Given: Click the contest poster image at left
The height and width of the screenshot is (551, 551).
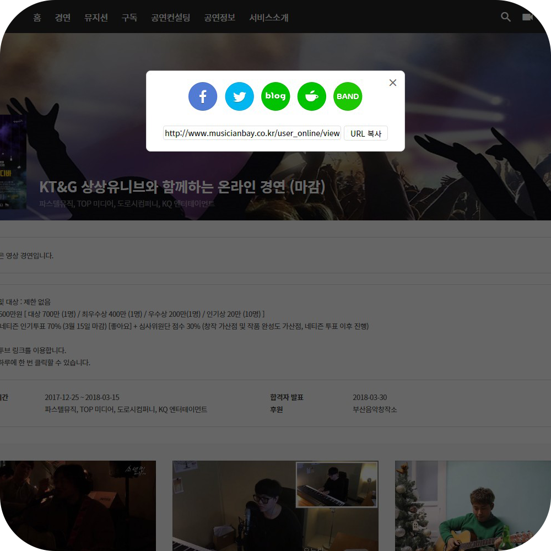Looking at the screenshot, I should pos(13,162).
